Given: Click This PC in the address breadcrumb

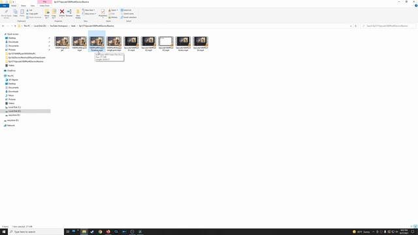Looking at the screenshot, I should click(27, 26).
